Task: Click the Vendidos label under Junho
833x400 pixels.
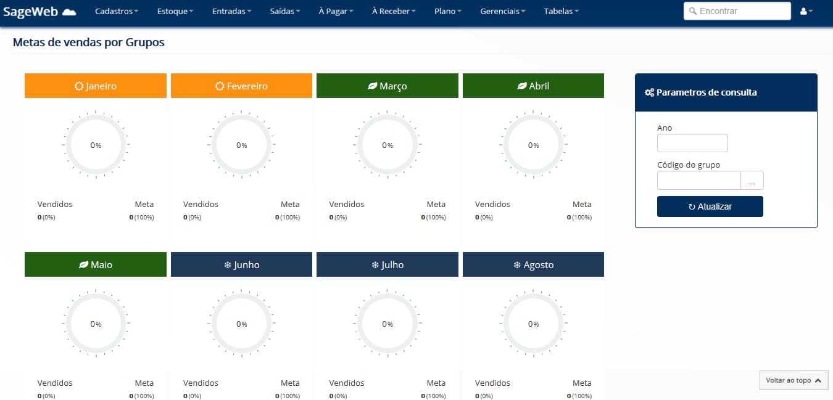Action: coord(201,383)
